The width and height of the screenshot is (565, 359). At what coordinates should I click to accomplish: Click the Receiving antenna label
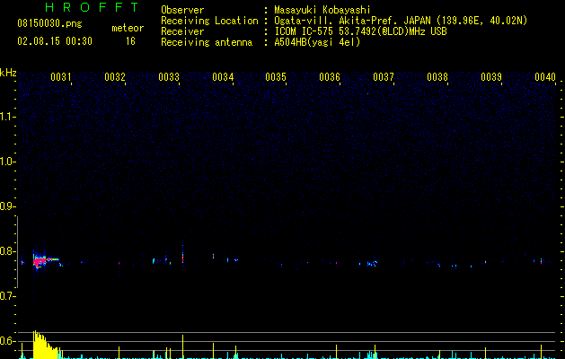point(207,42)
